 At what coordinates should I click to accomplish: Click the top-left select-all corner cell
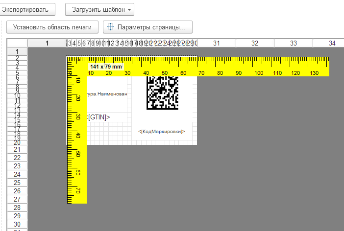(x=17, y=43)
